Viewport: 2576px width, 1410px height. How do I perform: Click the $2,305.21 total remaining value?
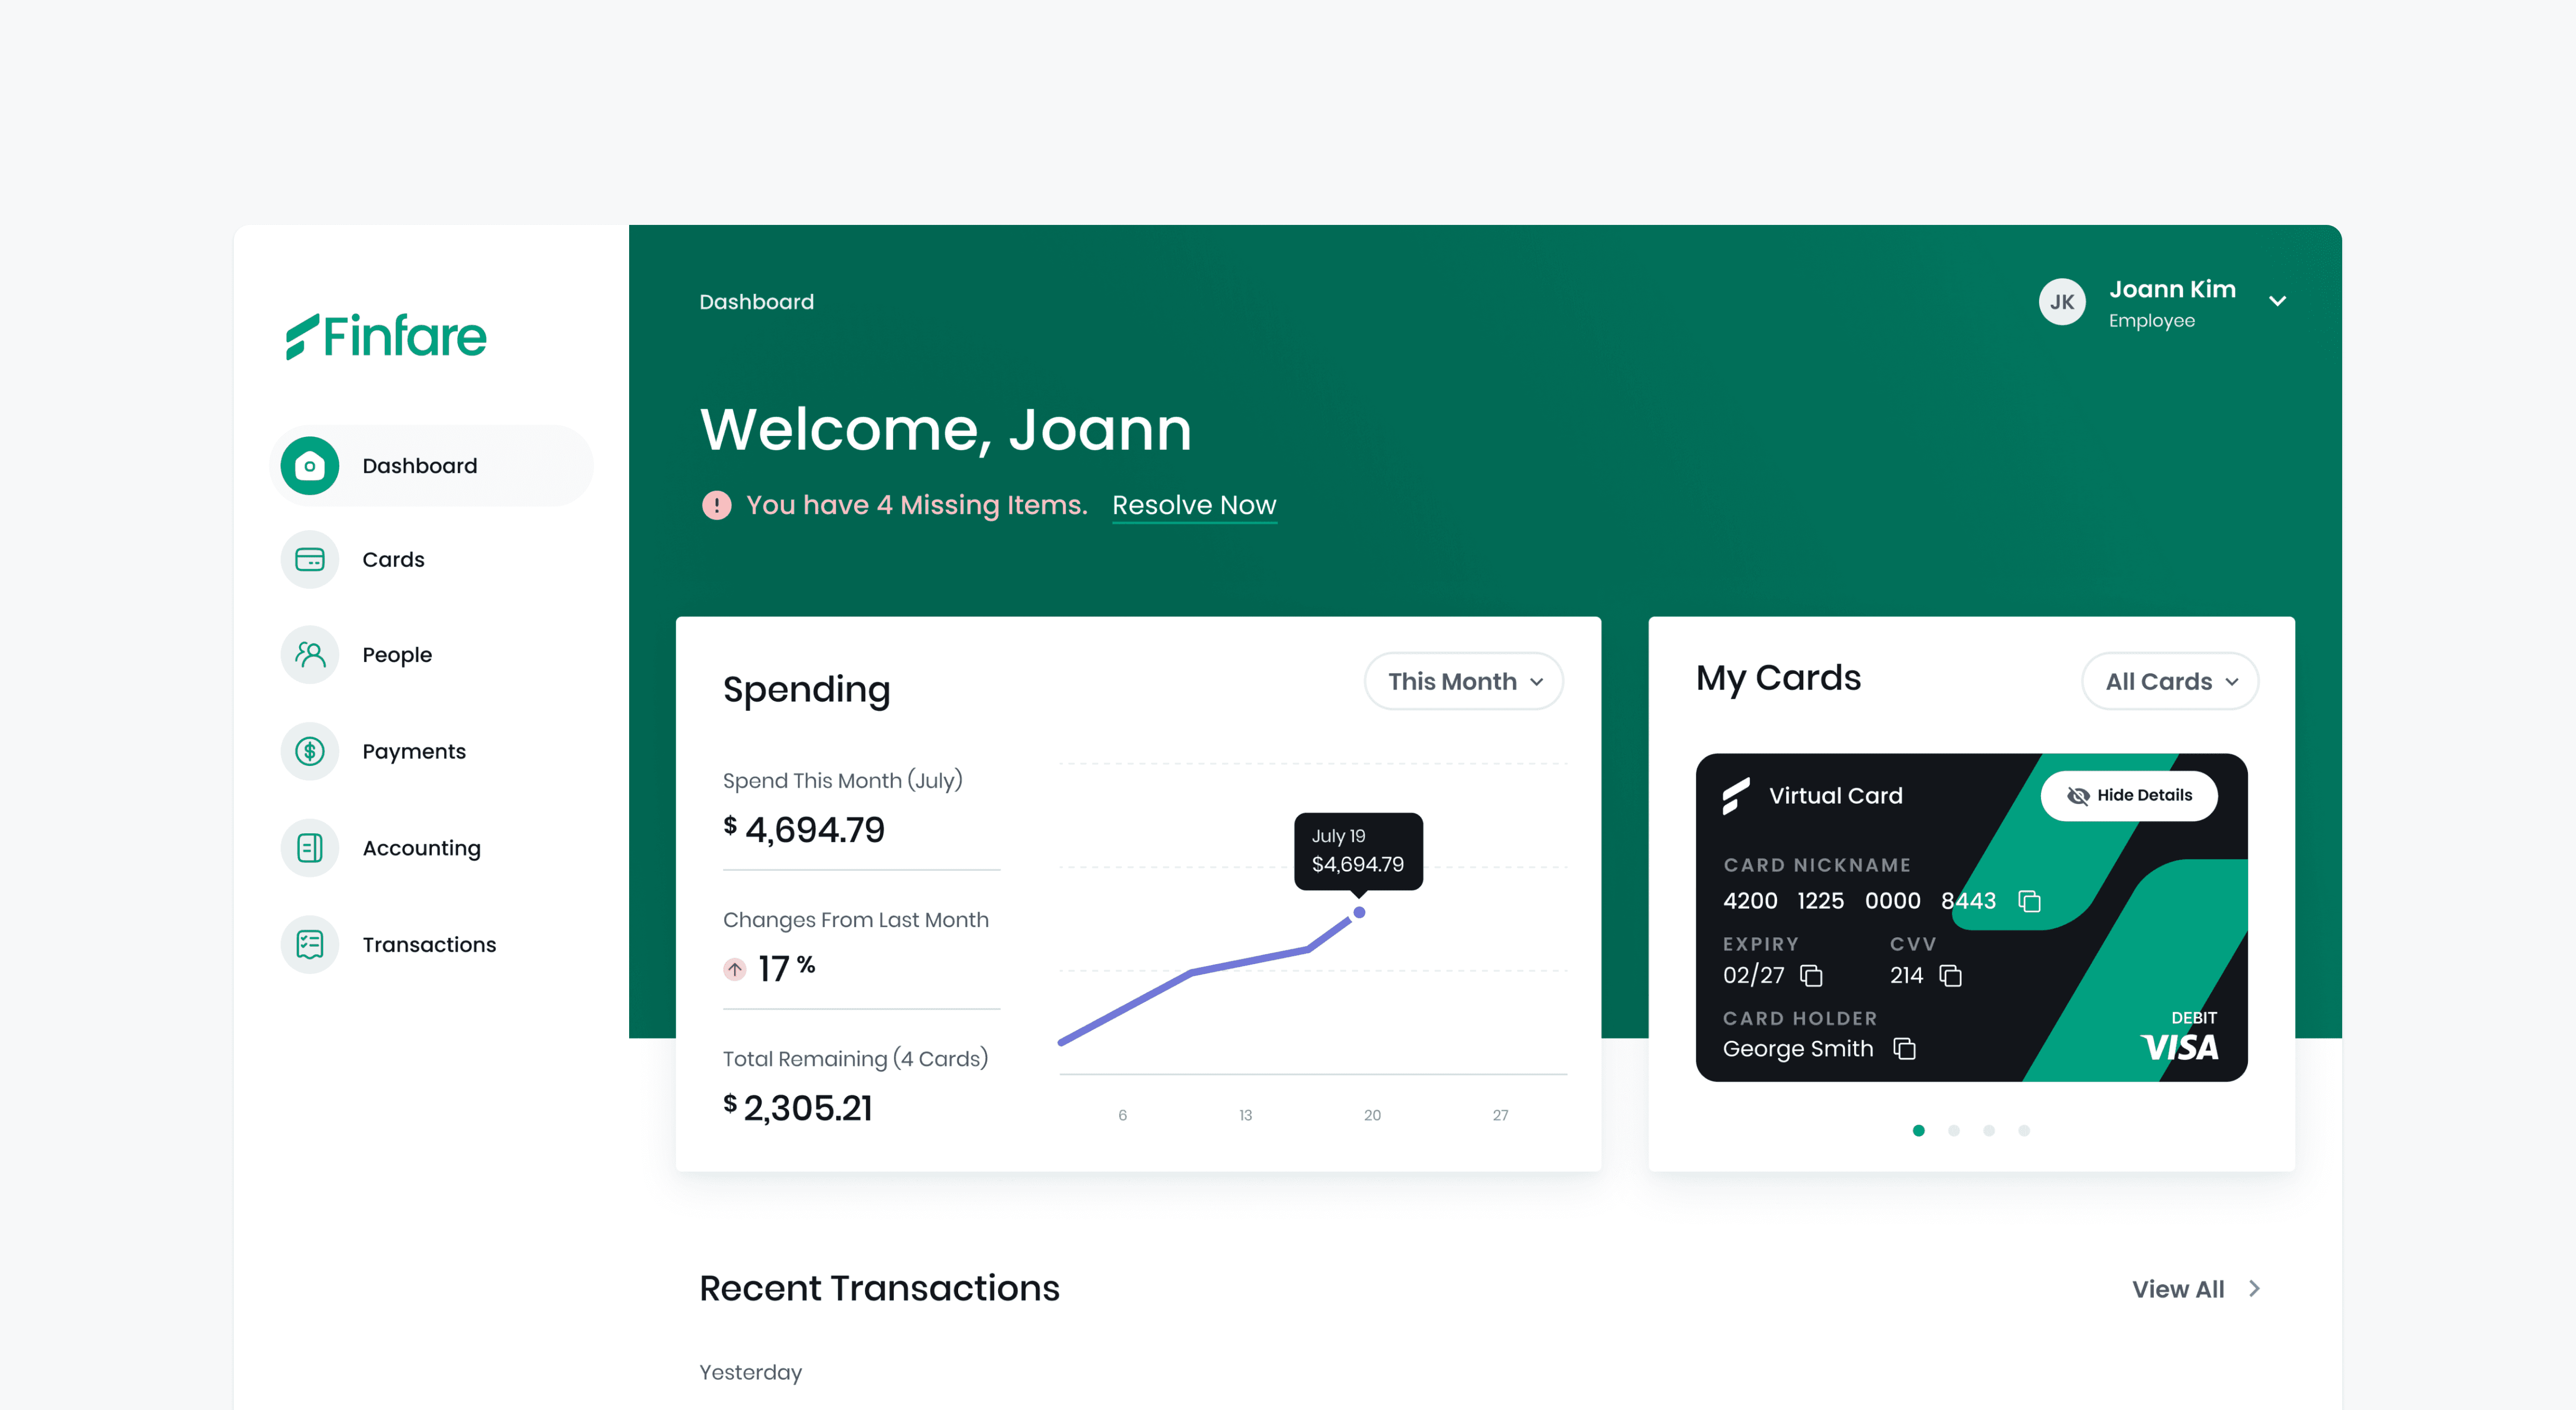(x=798, y=1108)
